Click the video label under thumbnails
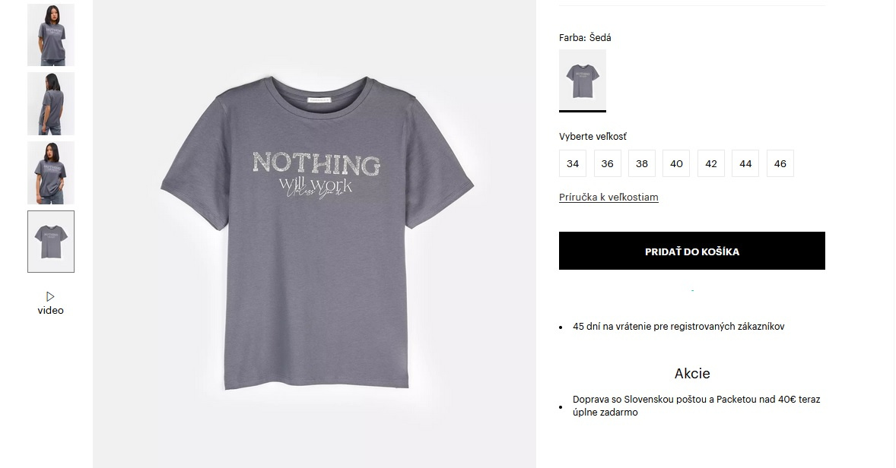Viewport: 896px width, 468px height. click(51, 310)
